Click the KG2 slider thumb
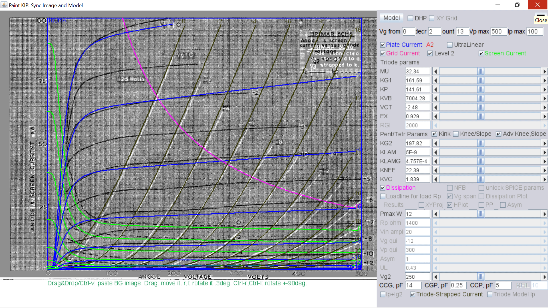548x308 pixels. point(481,143)
